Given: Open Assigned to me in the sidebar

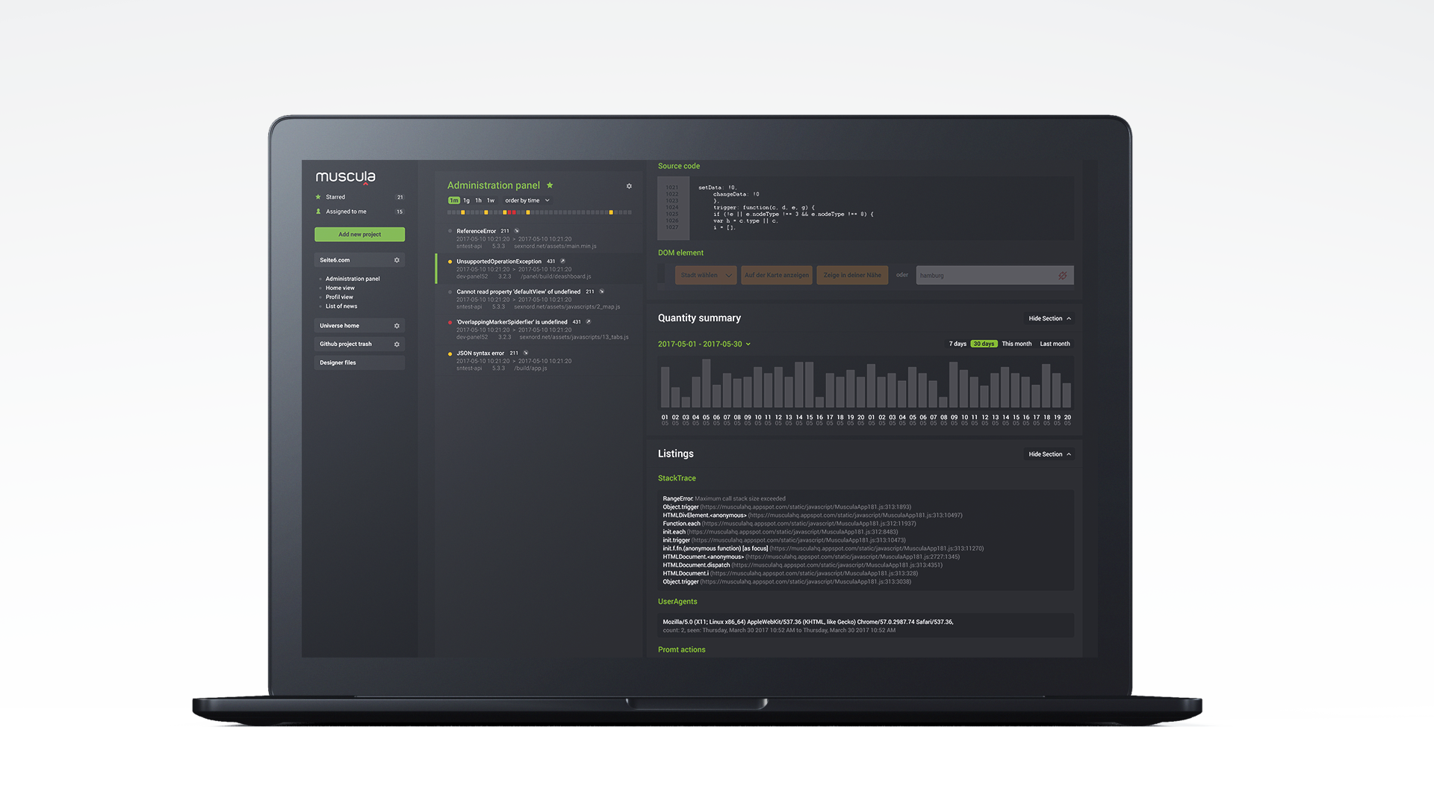Looking at the screenshot, I should (x=346, y=211).
